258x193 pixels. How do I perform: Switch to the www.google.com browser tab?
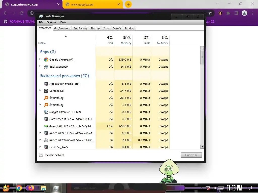(x=93, y=5)
